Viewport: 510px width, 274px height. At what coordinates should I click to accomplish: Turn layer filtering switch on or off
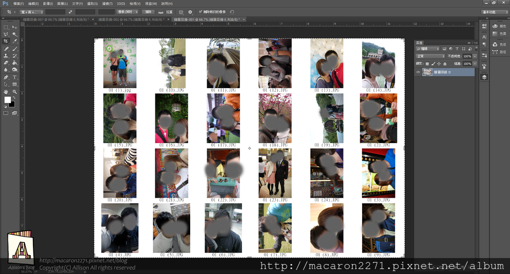click(476, 49)
